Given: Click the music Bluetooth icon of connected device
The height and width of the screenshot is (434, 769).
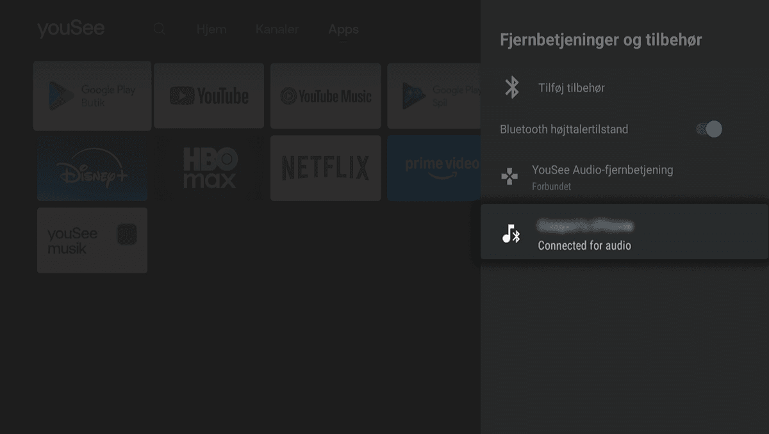Looking at the screenshot, I should [x=511, y=234].
